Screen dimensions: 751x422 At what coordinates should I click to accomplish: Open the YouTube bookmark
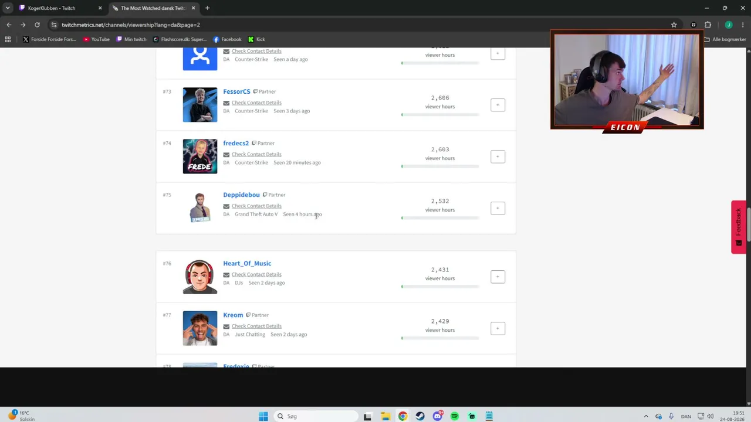(96, 39)
